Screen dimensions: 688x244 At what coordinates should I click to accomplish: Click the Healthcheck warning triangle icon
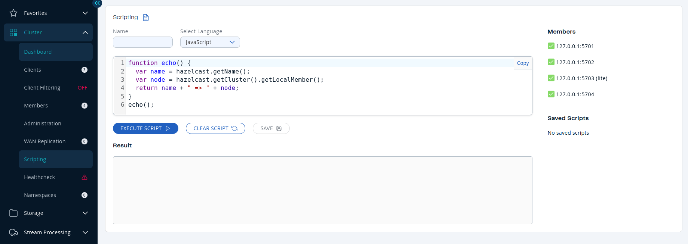click(x=85, y=177)
